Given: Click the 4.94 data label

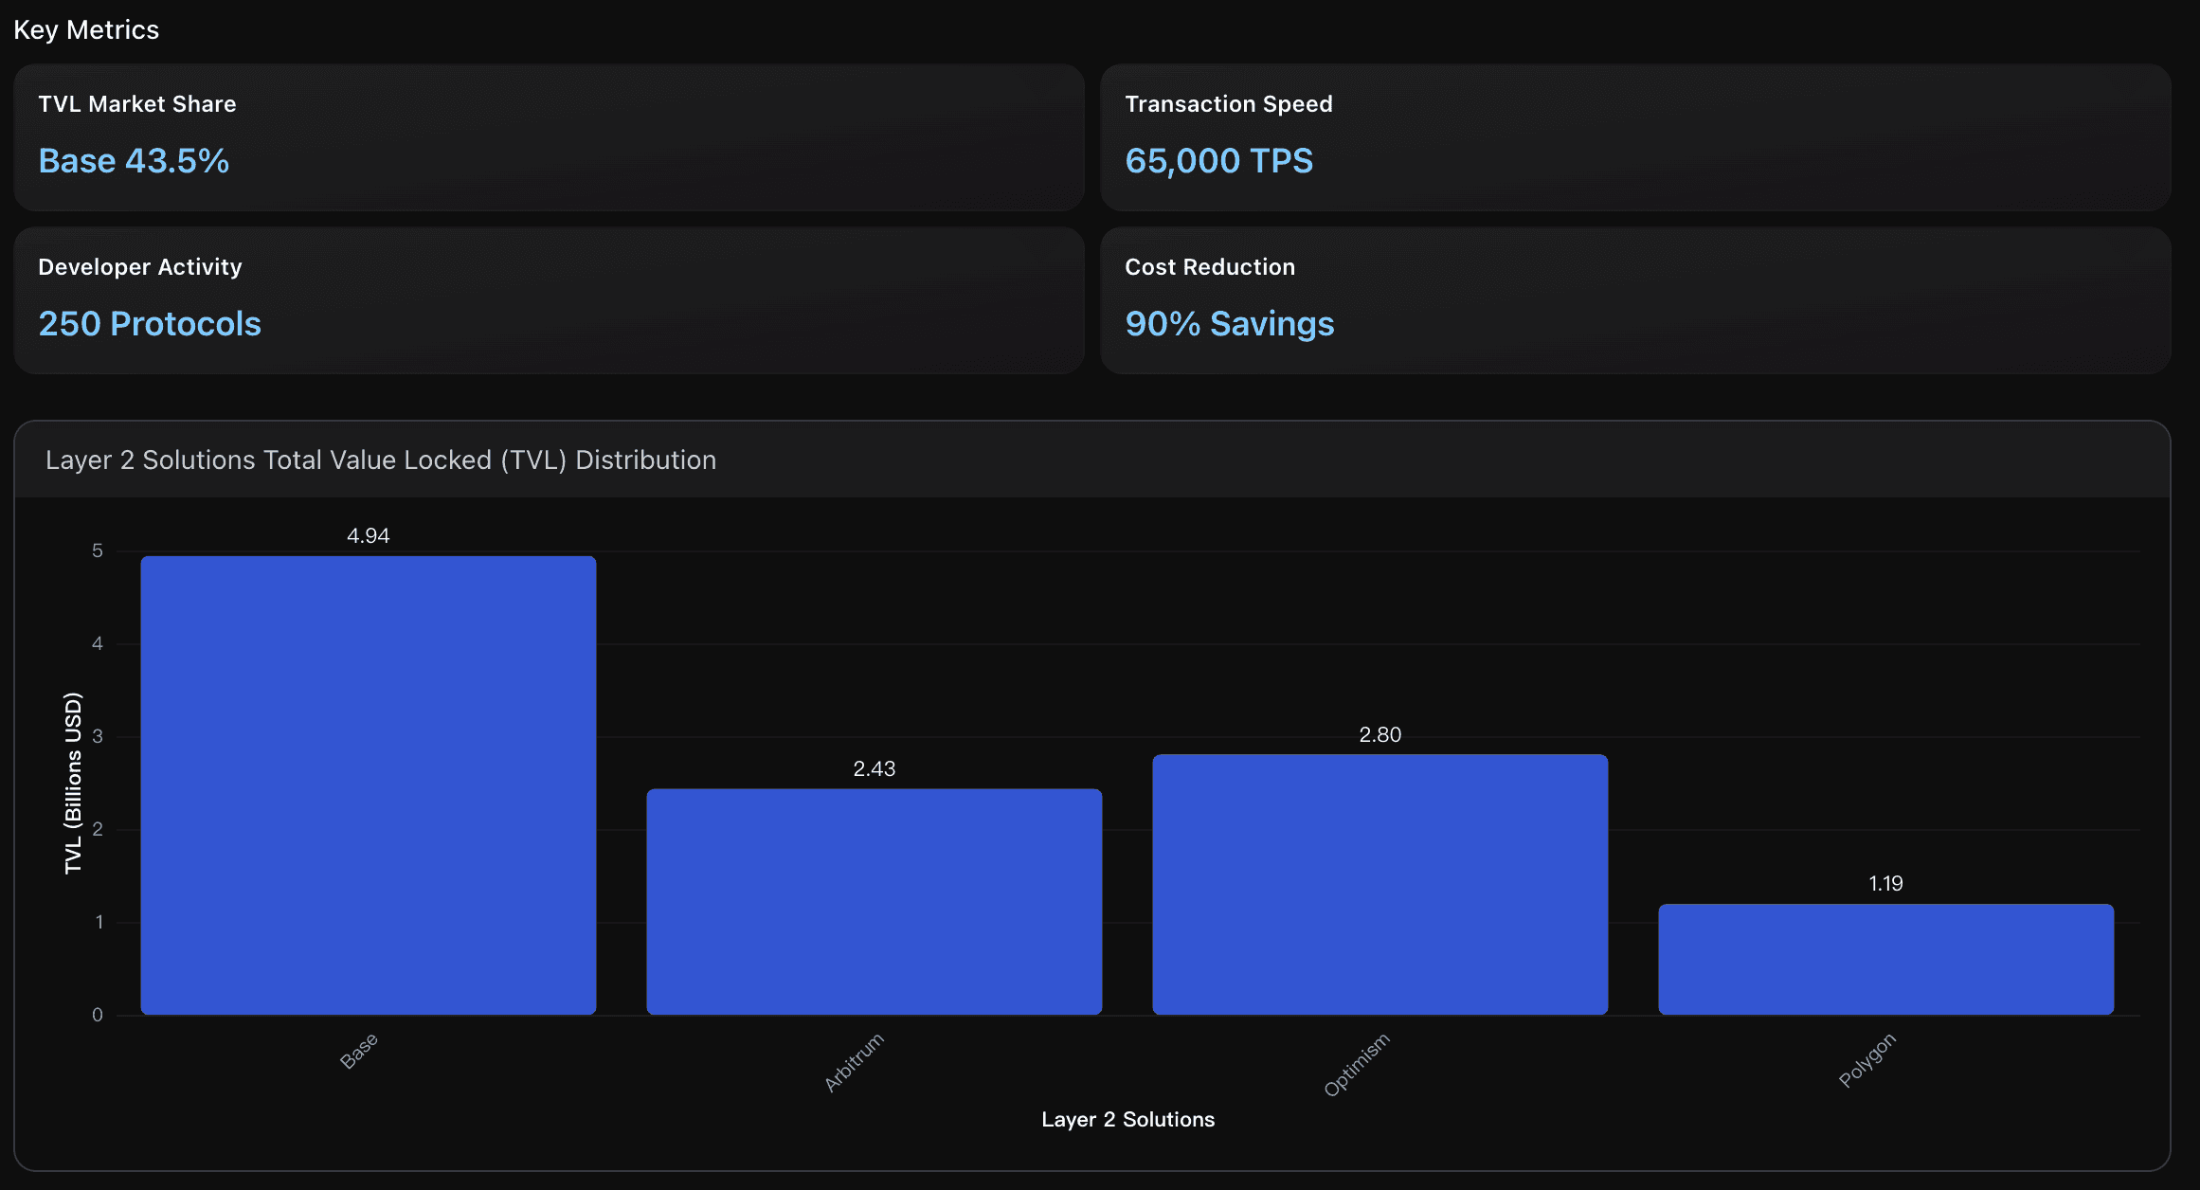Looking at the screenshot, I should click(369, 536).
